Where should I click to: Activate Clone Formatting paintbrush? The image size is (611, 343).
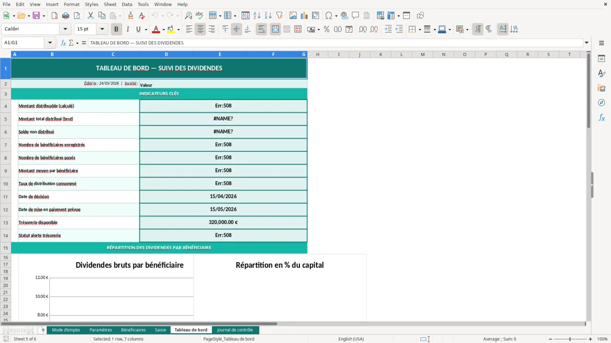coord(131,16)
